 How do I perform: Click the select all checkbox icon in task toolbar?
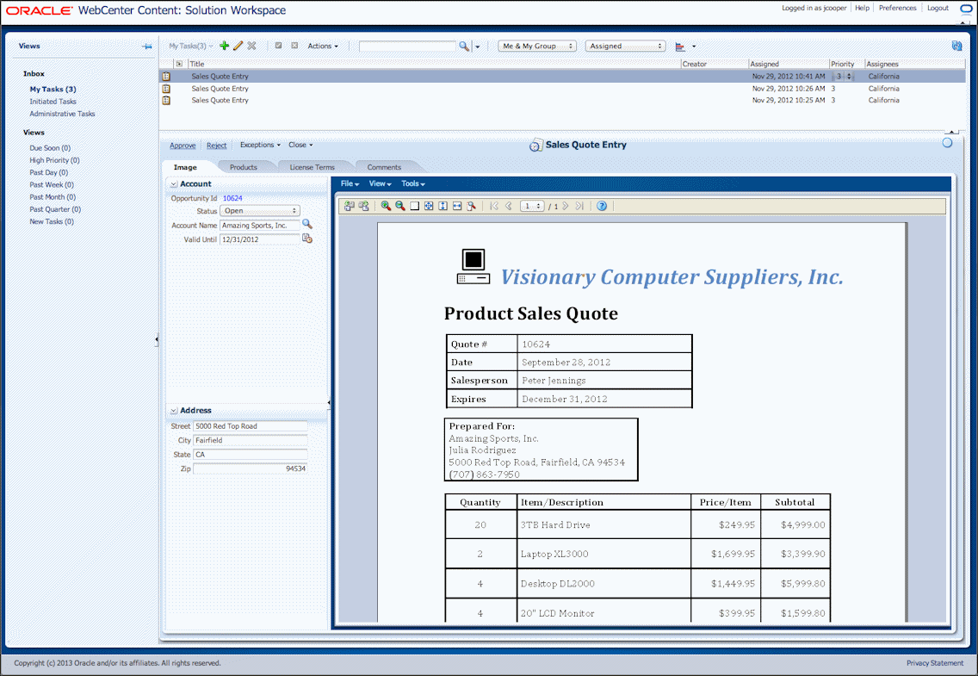(x=278, y=46)
